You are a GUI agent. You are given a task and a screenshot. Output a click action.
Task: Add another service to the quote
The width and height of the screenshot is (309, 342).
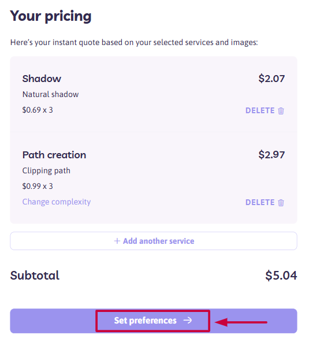pos(154,241)
